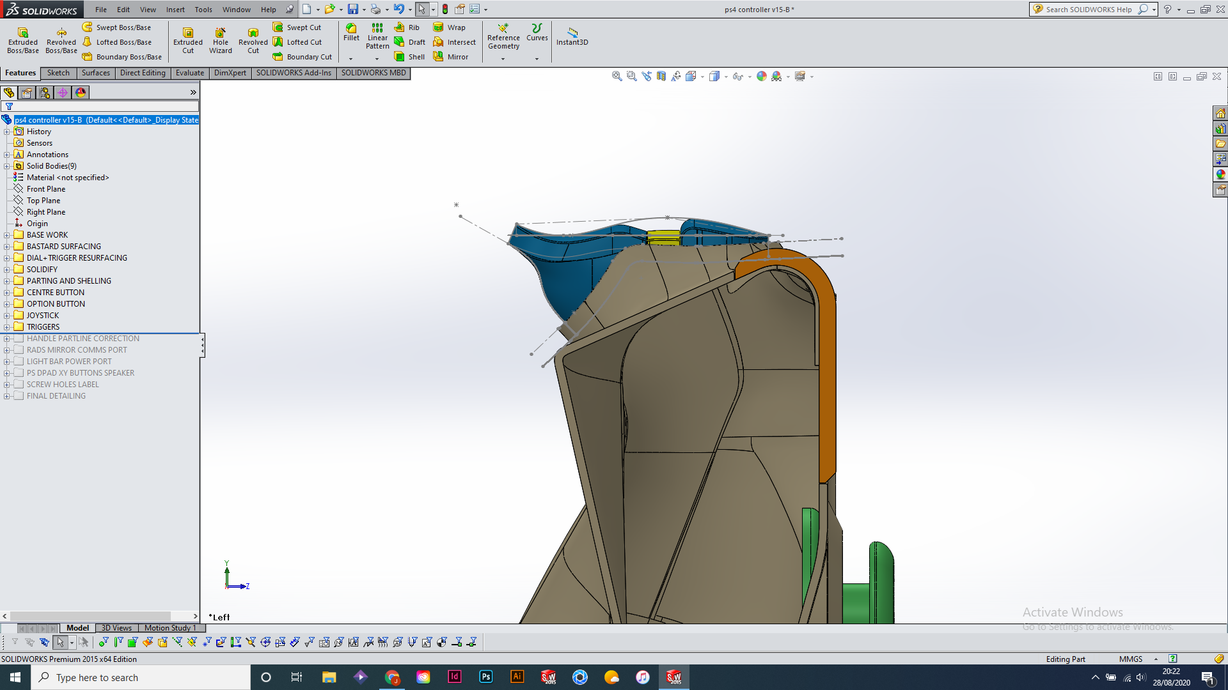Click the Previous View icon

pyautogui.click(x=647, y=76)
